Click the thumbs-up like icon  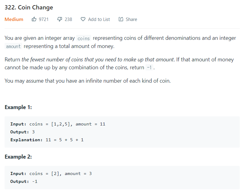(x=34, y=19)
